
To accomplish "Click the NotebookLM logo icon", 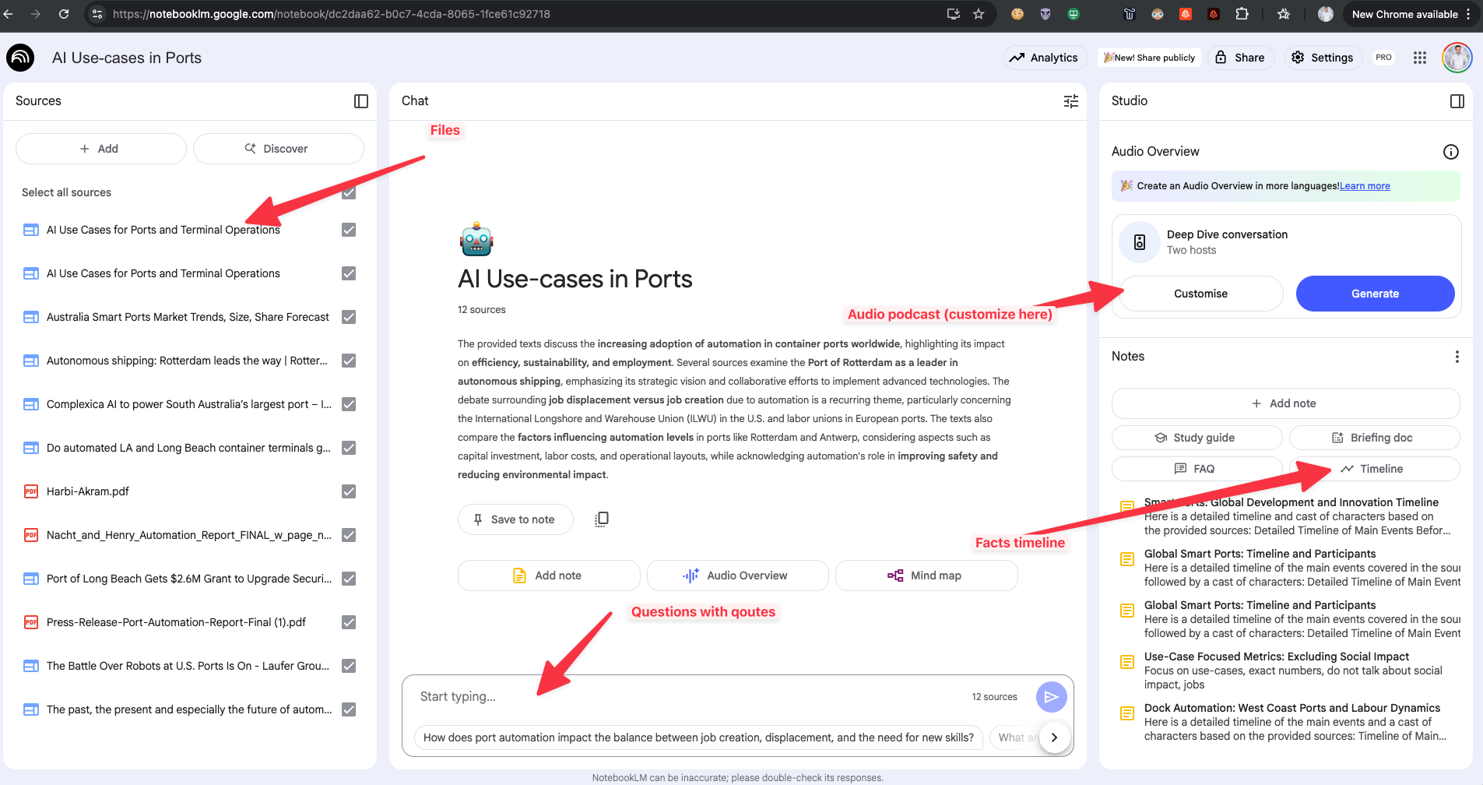I will coord(20,58).
